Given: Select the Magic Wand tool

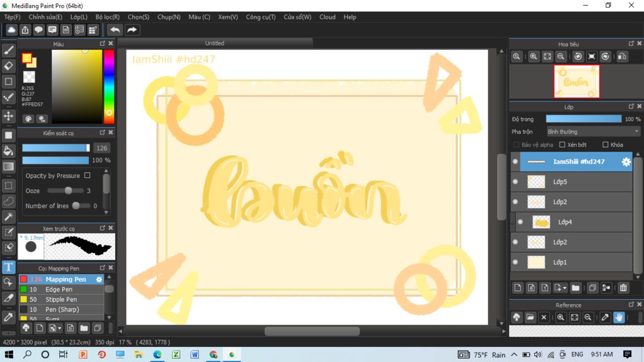Looking at the screenshot, I should tap(9, 217).
